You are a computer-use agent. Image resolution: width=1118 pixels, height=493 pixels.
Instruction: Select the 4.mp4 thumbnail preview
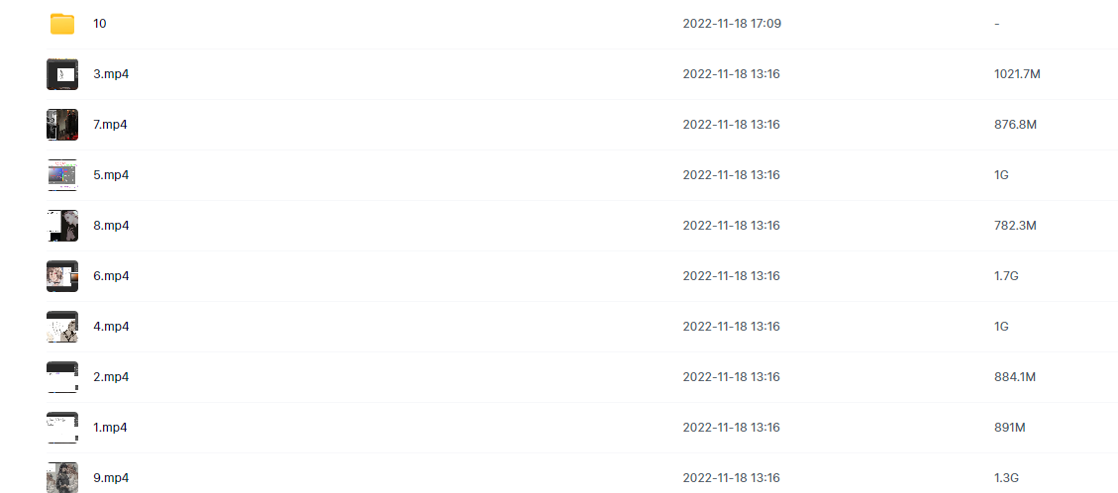click(x=62, y=327)
